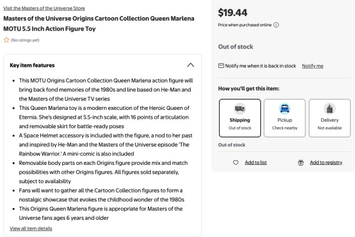Choose the Pickup car icon option

283,109
